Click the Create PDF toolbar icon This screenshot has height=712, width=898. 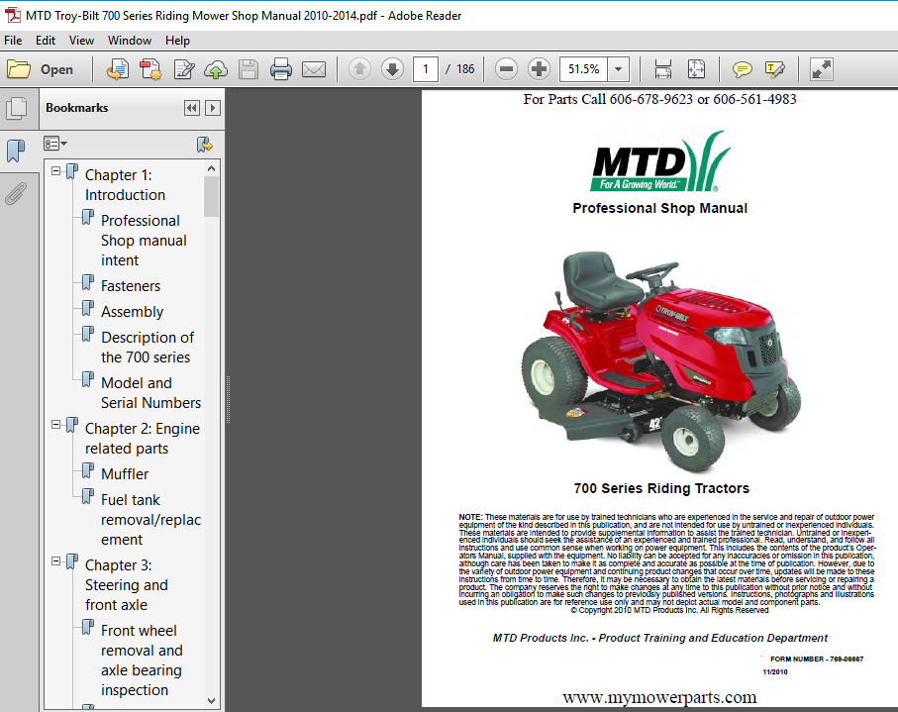coord(150,69)
